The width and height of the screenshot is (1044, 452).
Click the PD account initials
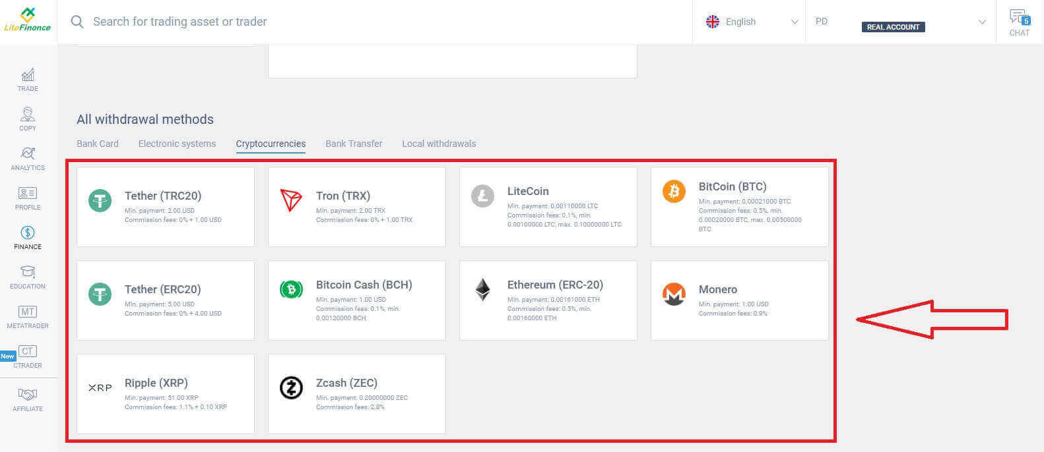(x=822, y=21)
